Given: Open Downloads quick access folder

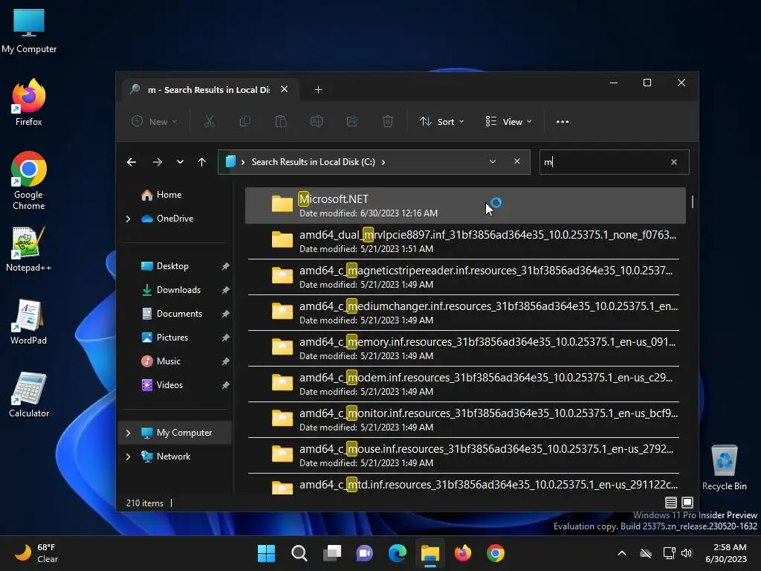Looking at the screenshot, I should (171, 290).
